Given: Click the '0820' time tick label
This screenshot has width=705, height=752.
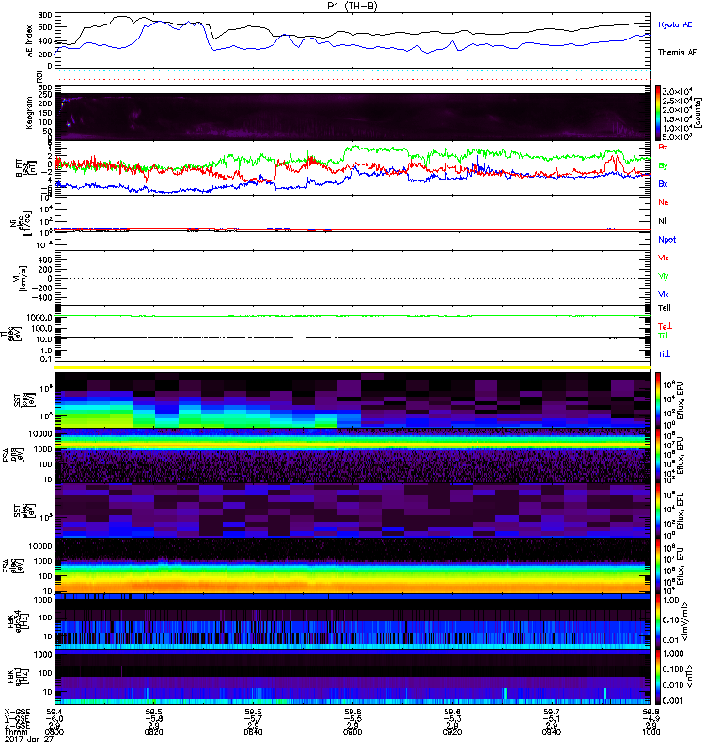Looking at the screenshot, I should tap(153, 732).
